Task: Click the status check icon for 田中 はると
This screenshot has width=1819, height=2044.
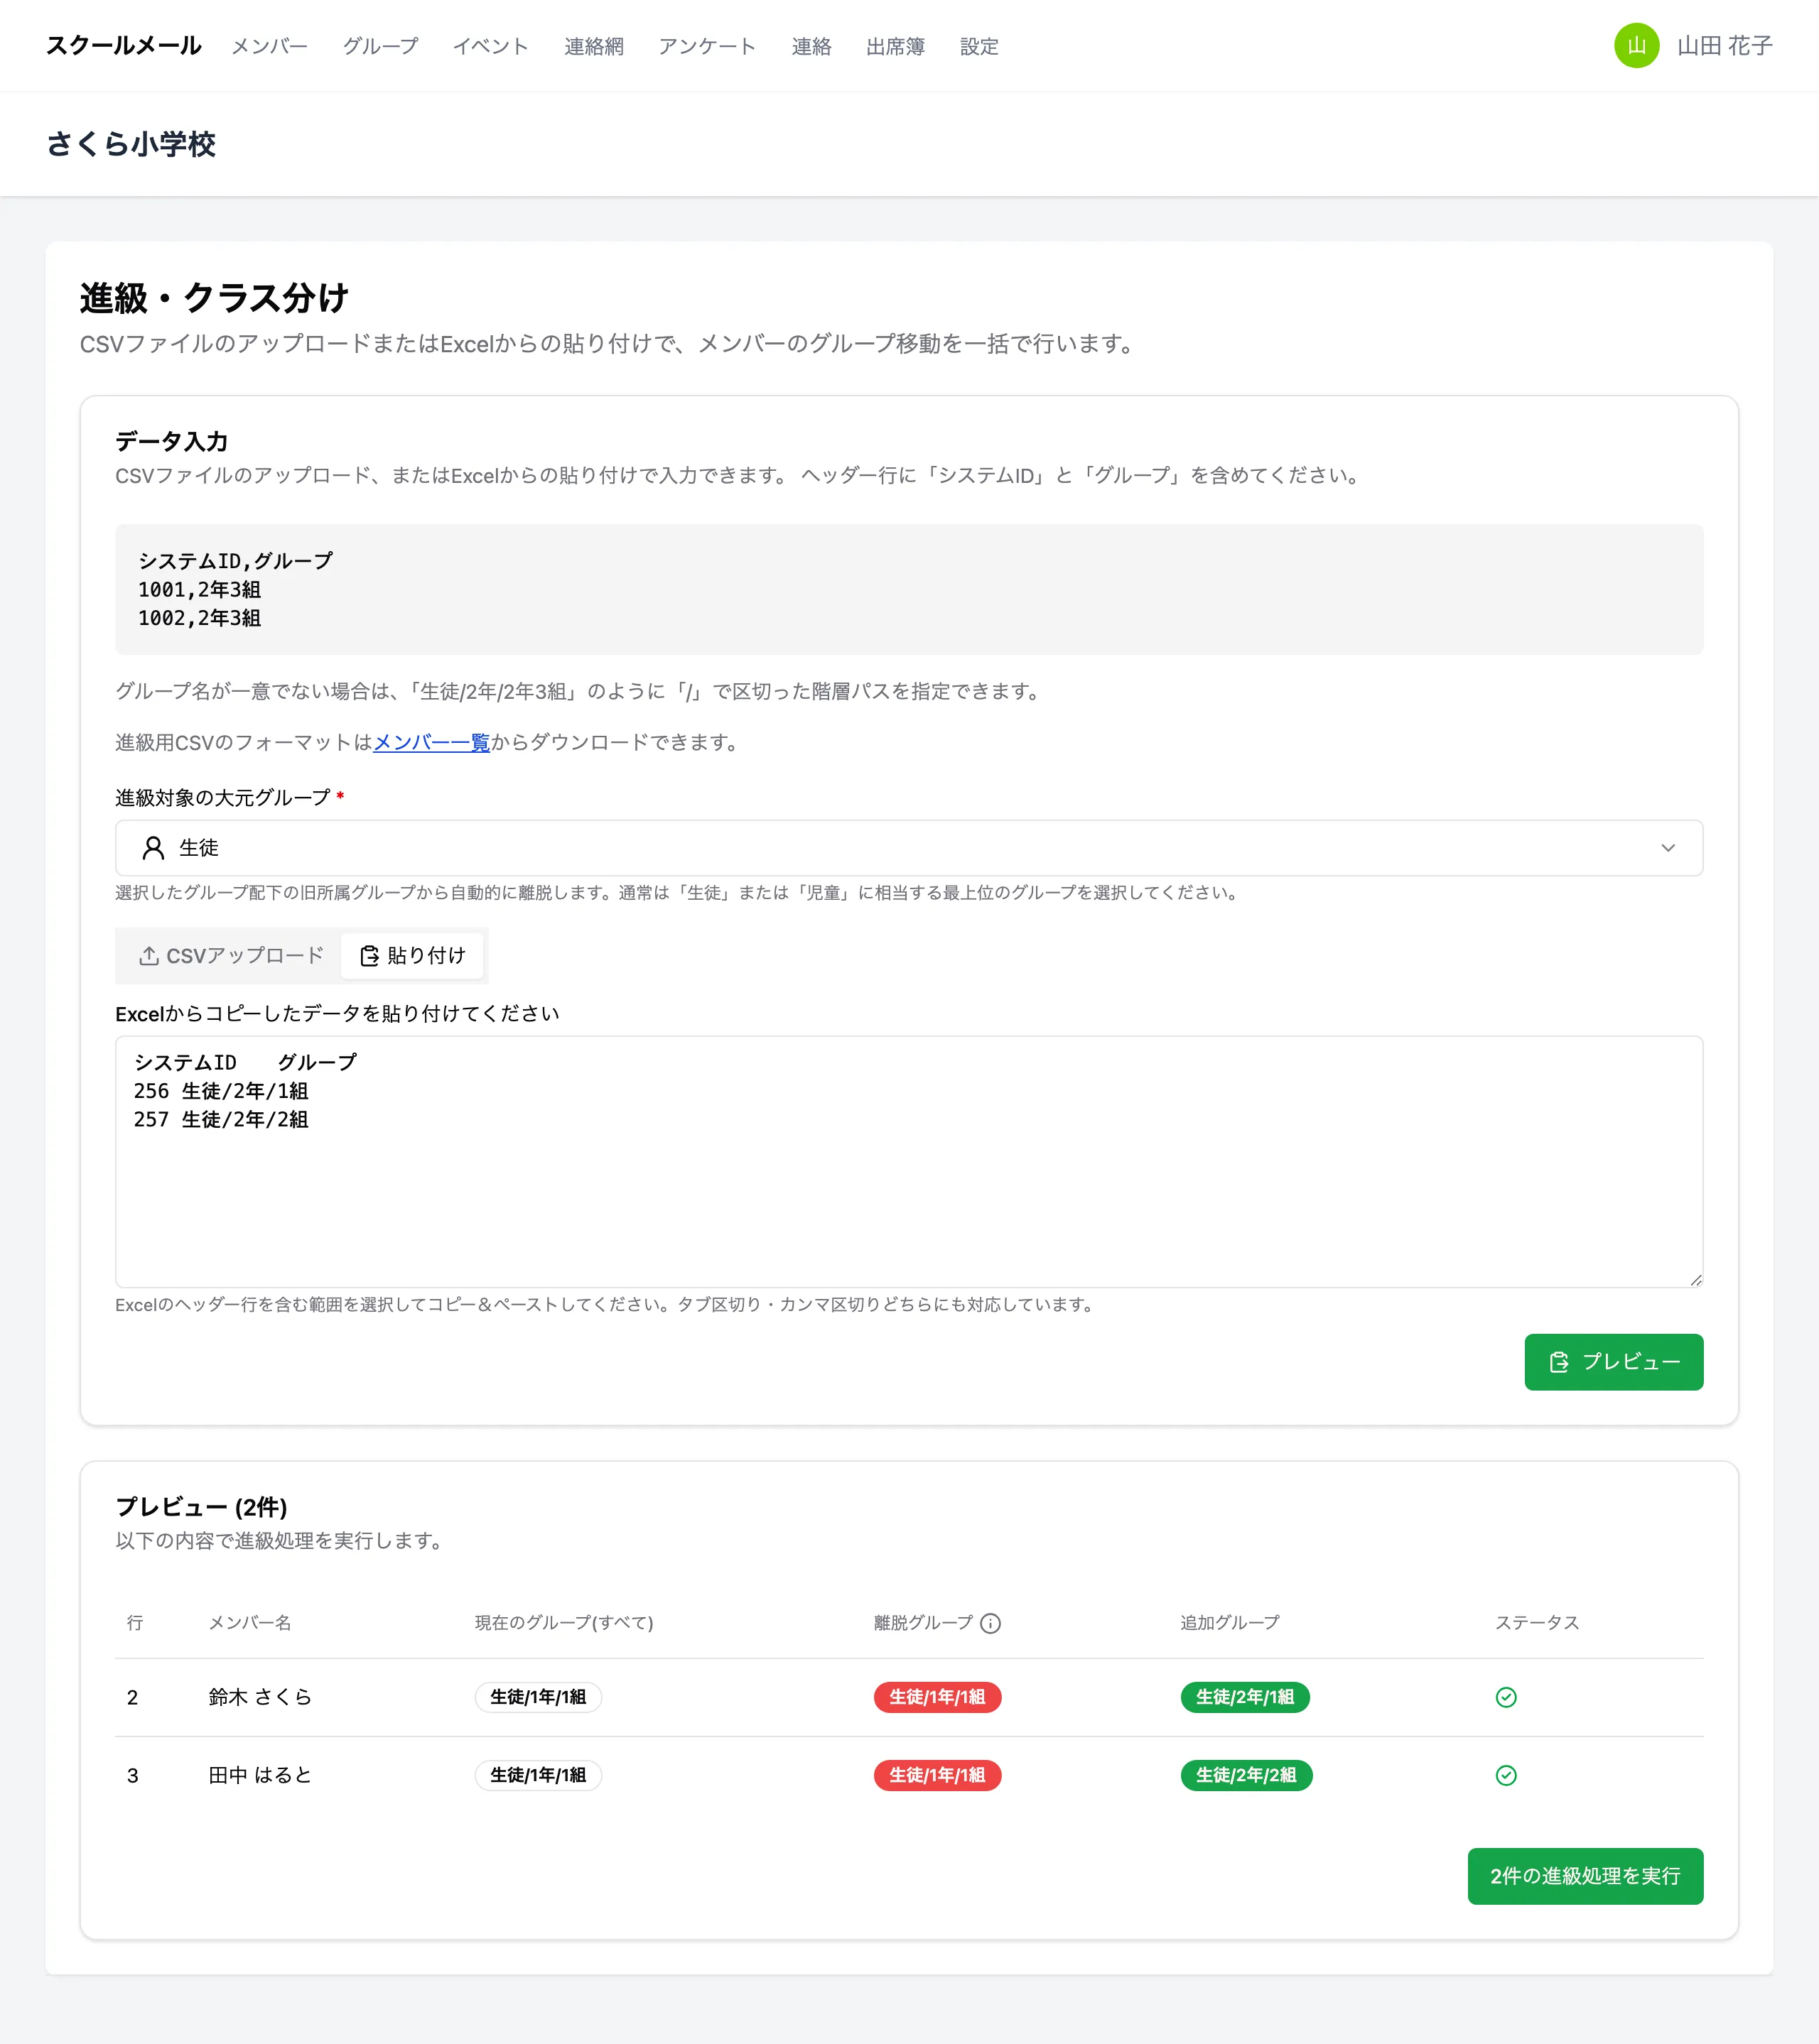Action: click(1505, 1775)
